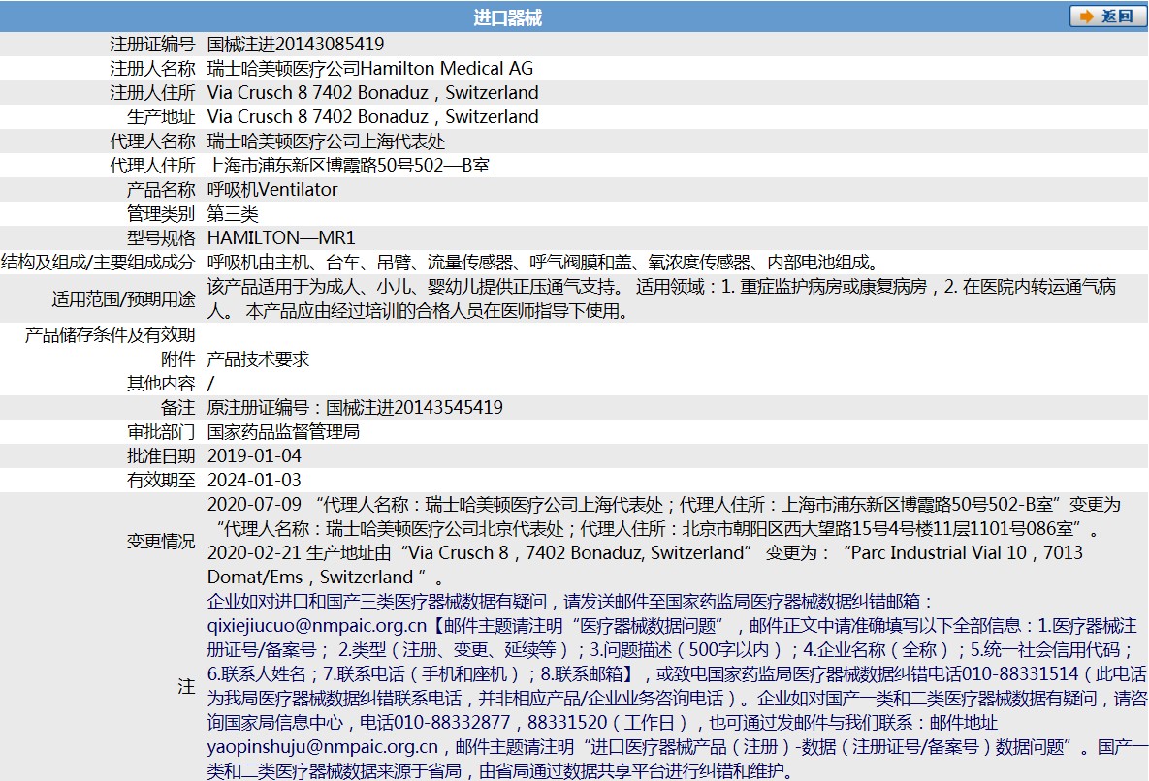Select agent address 上海市浦东新区博霞路50号502—B室
Viewport: 1149px width, 781px height.
pos(348,165)
